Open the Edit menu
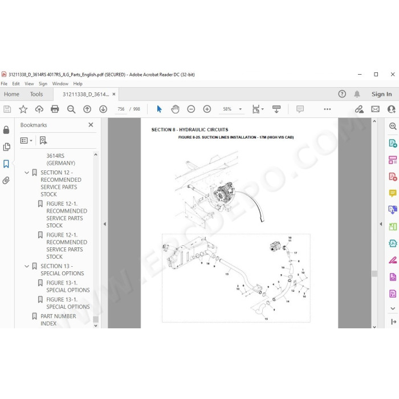This screenshot has height=399, width=399. tap(16, 84)
